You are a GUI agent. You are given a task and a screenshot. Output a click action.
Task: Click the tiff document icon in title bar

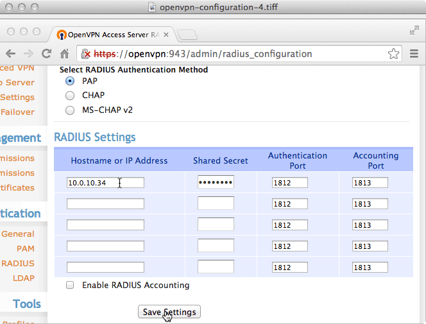152,7
